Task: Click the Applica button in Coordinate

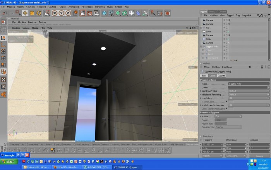Action: [259, 156]
